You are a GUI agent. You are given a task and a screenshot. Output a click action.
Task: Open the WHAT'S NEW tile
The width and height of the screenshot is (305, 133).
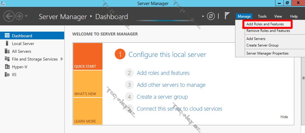click(x=88, y=84)
